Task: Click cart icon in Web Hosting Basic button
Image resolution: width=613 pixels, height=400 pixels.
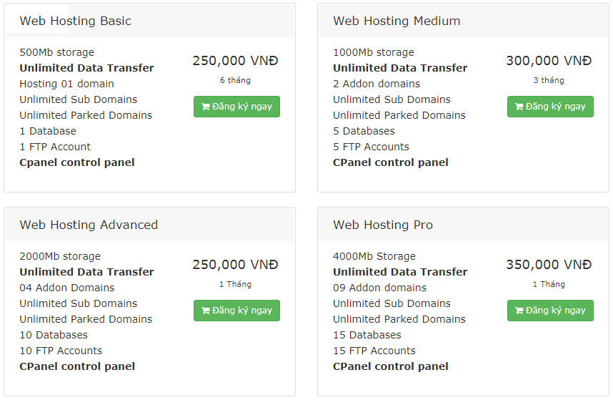Action: pyautogui.click(x=206, y=107)
